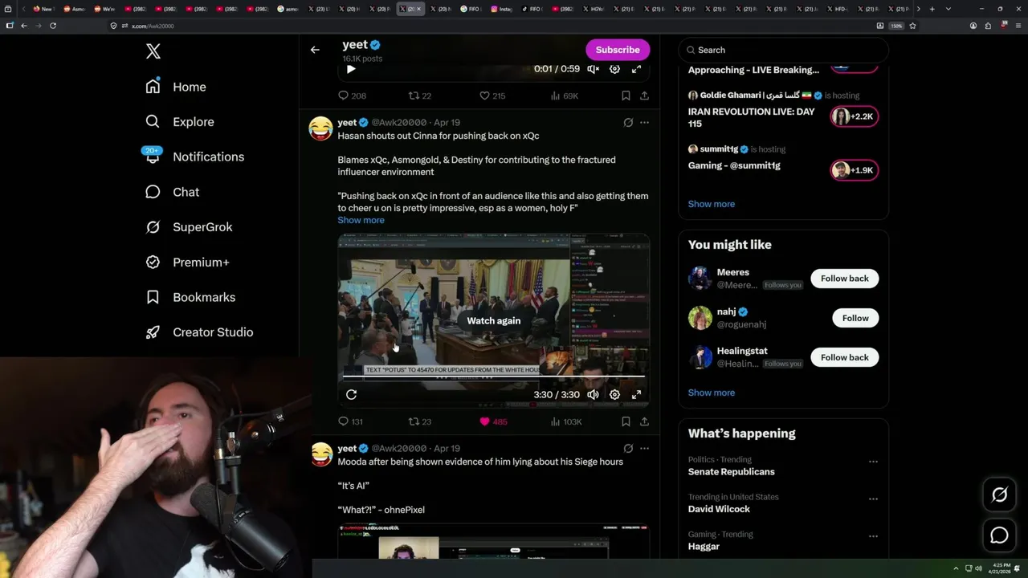
Task: Open the Senate Republicans trend
Action: pos(731,472)
